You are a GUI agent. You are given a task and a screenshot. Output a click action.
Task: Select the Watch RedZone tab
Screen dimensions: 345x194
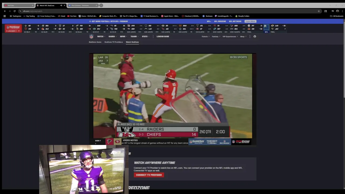[x=132, y=42]
